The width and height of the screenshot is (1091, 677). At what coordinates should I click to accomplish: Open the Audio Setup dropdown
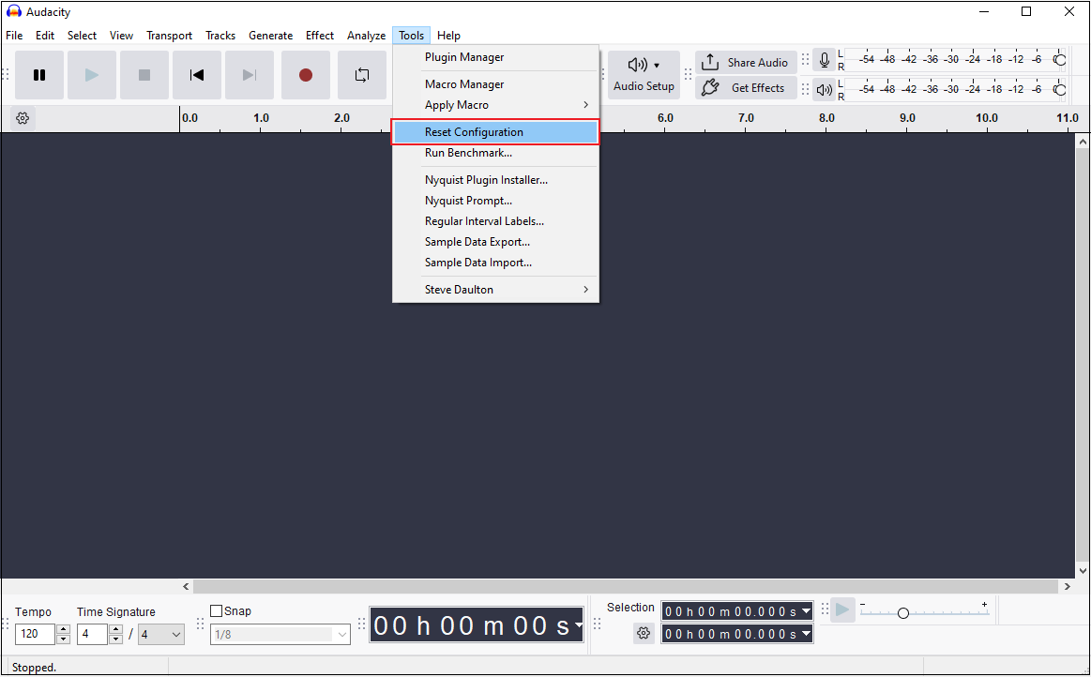point(644,75)
